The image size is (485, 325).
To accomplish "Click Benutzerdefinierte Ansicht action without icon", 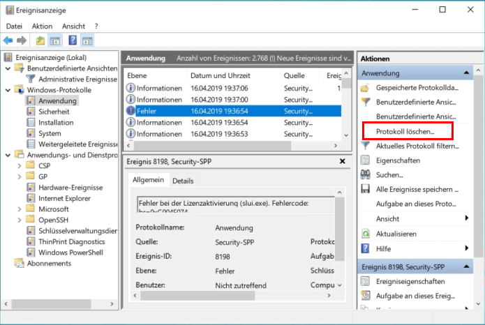I will (x=416, y=116).
